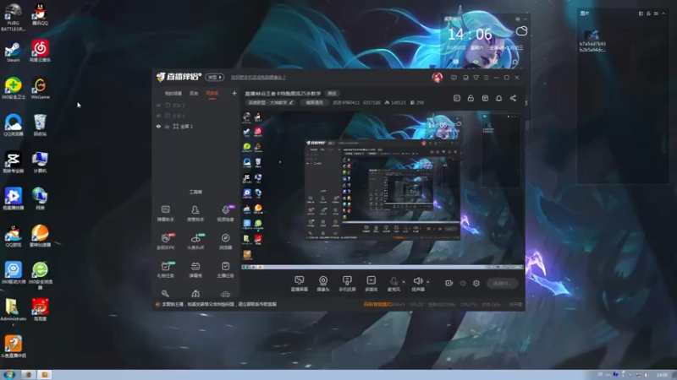Viewport: 677px width, 380px height.
Task: Open the 斗鱼Buff tool
Action: coord(195,242)
